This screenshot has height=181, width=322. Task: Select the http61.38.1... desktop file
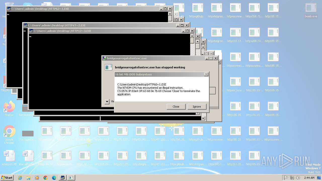click(103, 134)
